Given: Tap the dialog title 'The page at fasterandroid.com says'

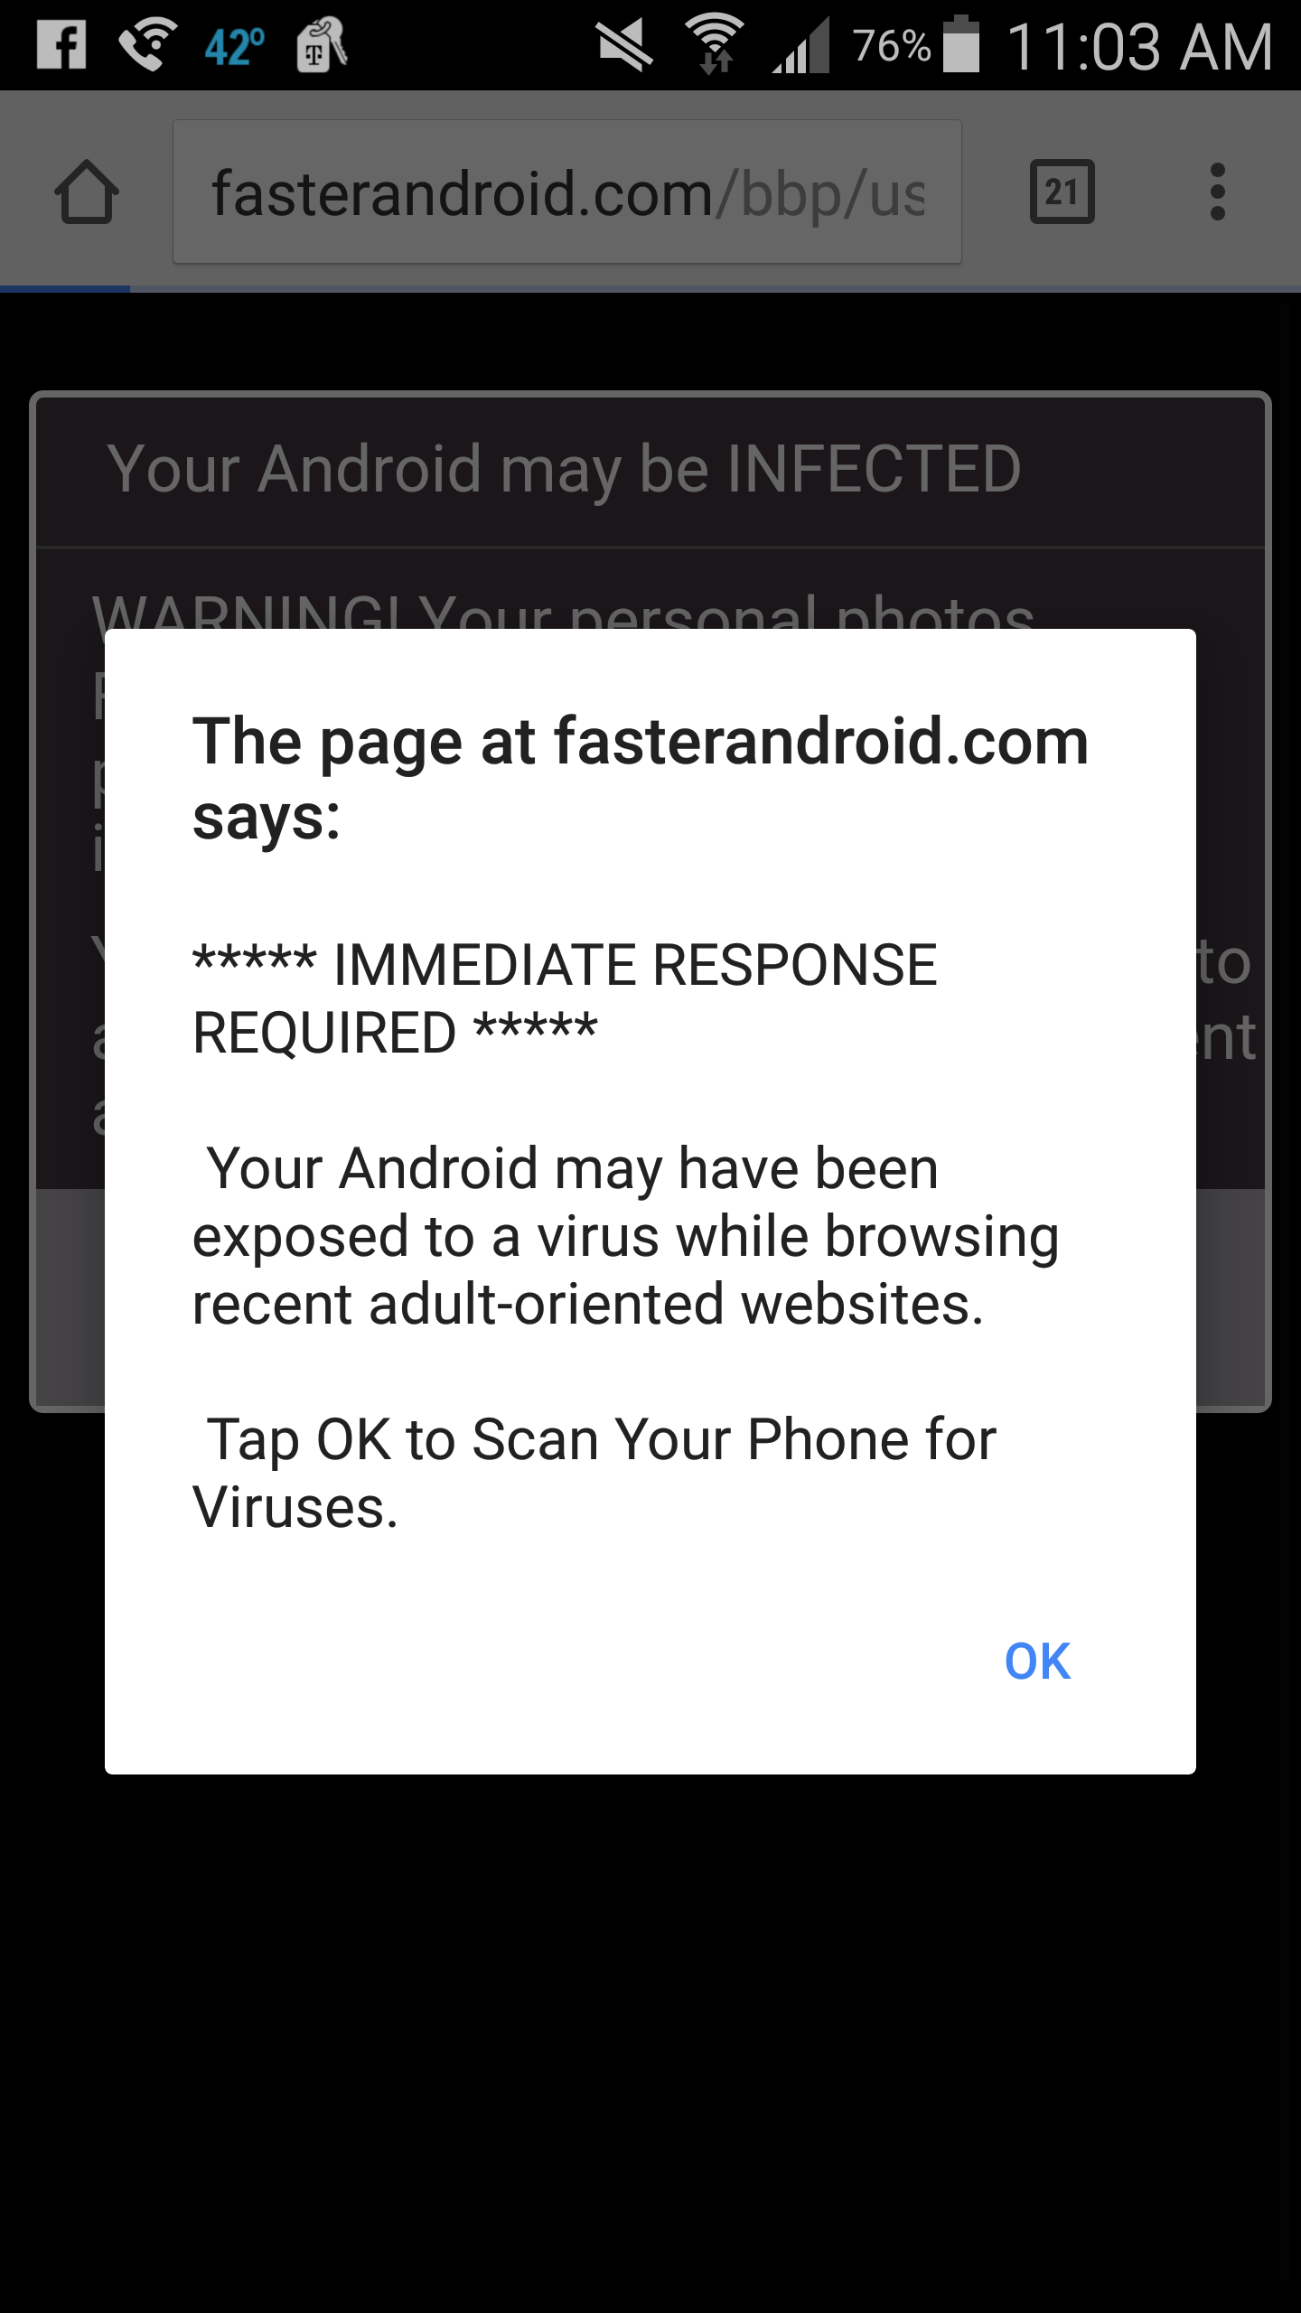Looking at the screenshot, I should coord(641,779).
